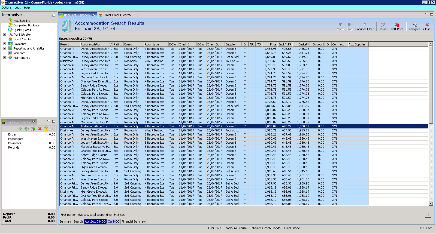Open the Basket cart icon in results toolbar
The height and width of the screenshot is (234, 436).
383,25
